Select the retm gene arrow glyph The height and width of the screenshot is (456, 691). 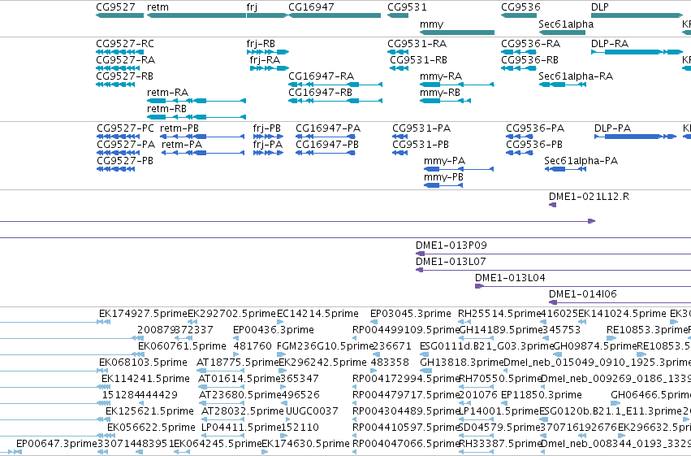tap(197, 15)
